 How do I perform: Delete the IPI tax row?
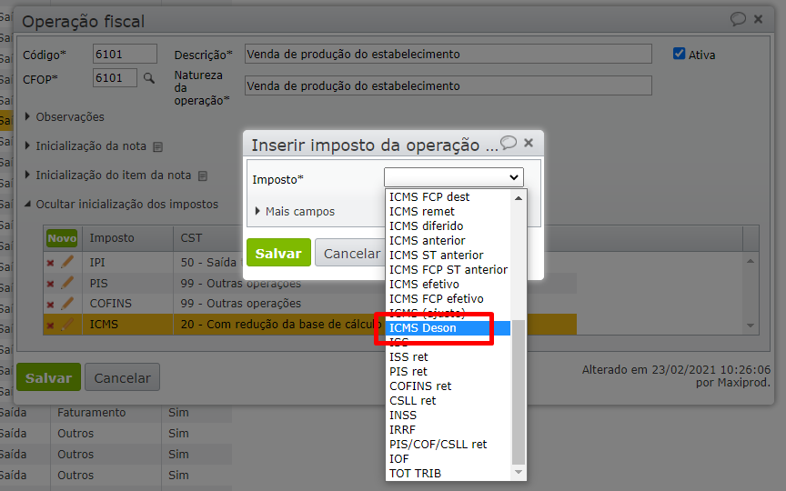pyautogui.click(x=50, y=263)
